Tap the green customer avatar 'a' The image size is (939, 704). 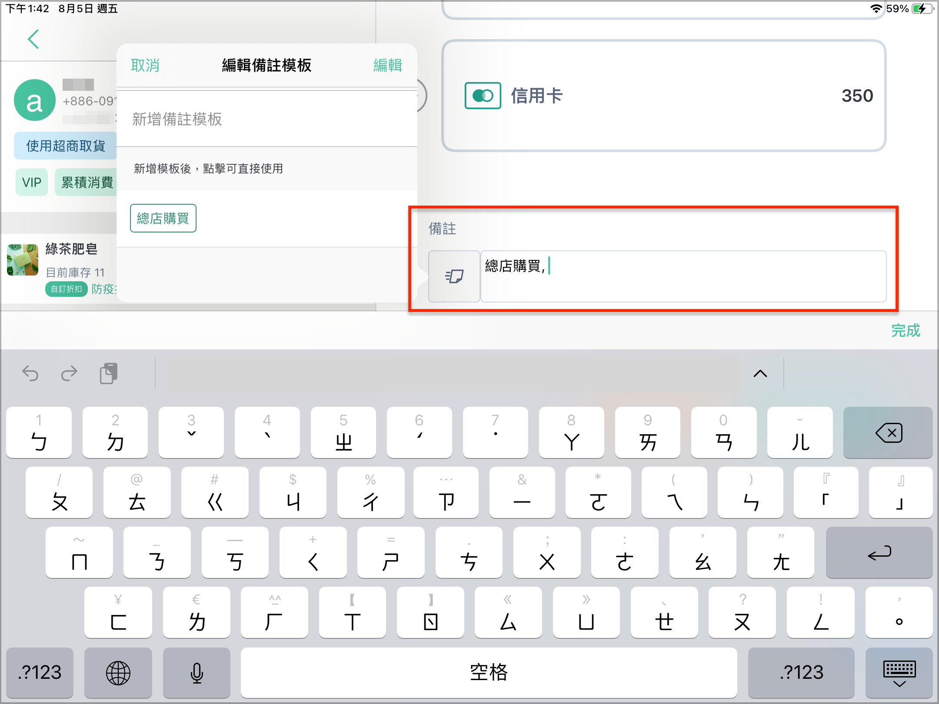[35, 100]
